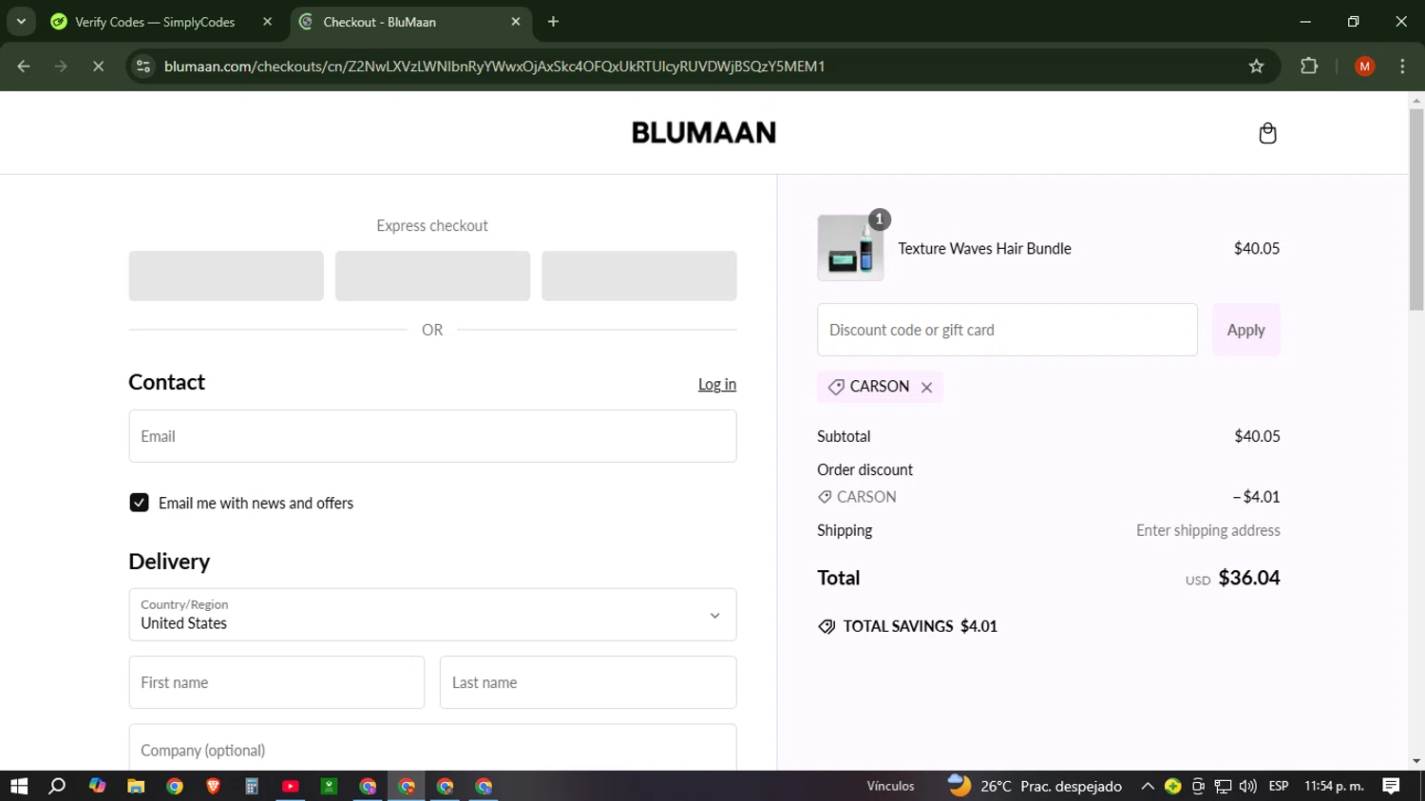Screen dimensions: 1425x801
Task: Open the volume speaker icon
Action: click(x=1247, y=786)
